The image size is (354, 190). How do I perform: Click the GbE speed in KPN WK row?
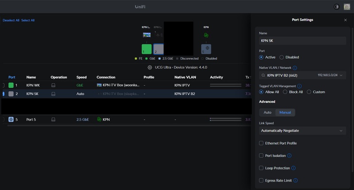click(80, 85)
